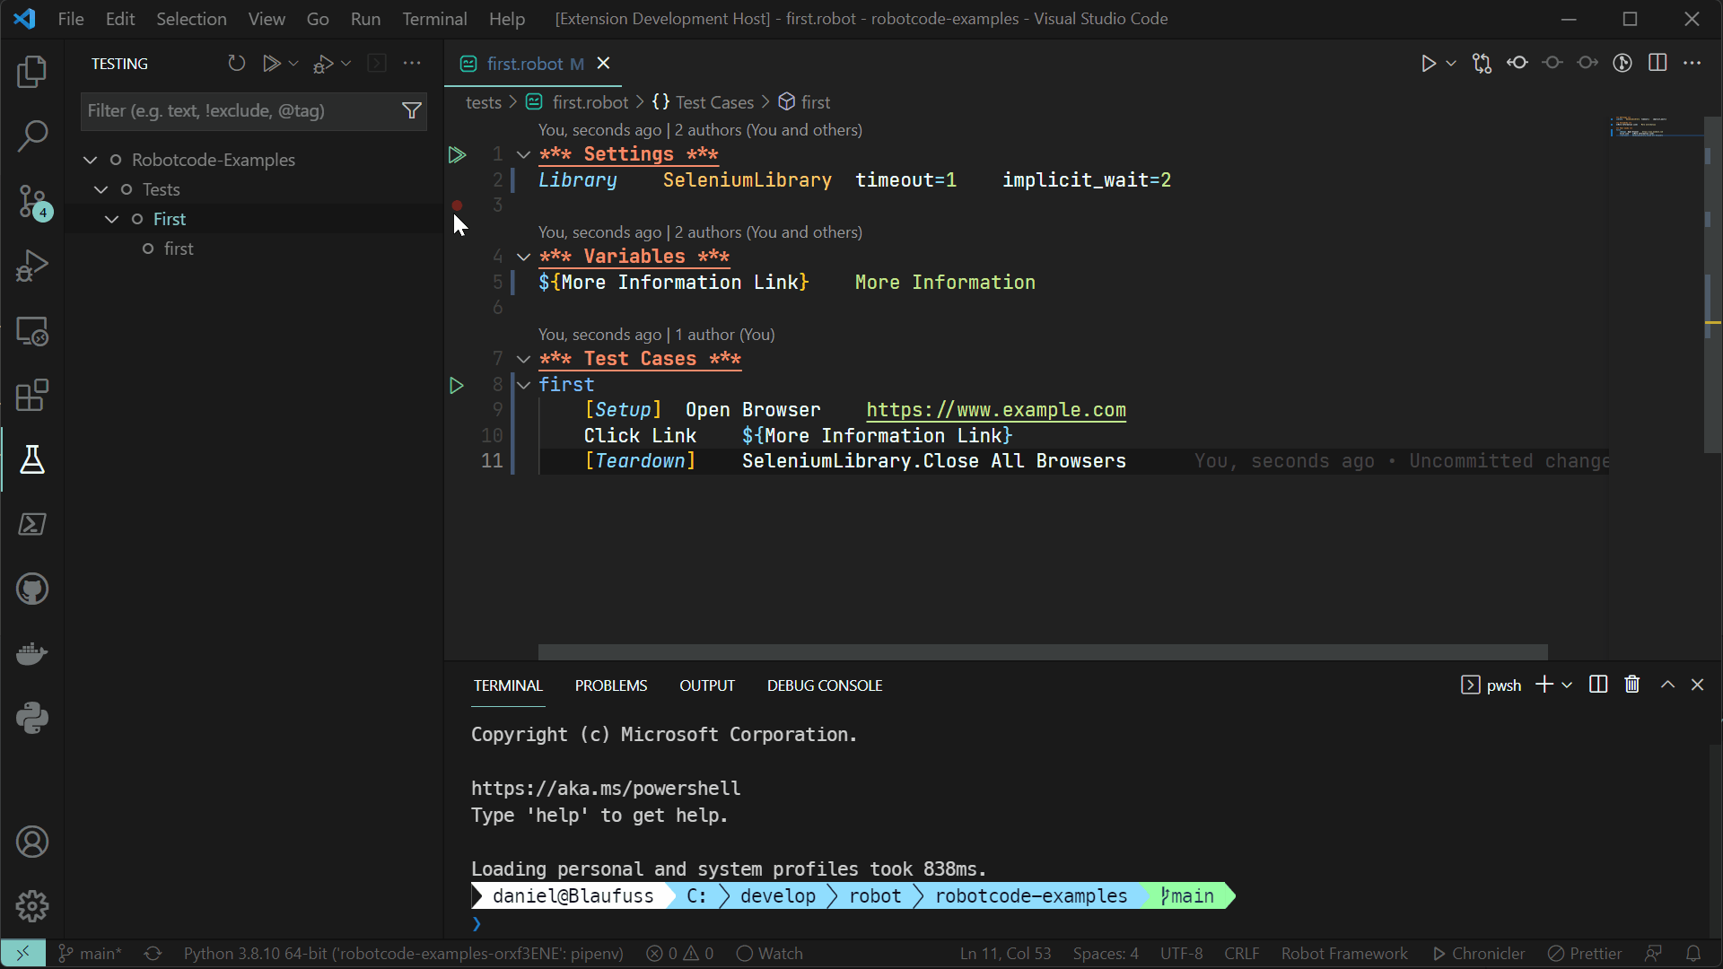Fold the Test Cases section on line 7
Image resolution: width=1723 pixels, height=969 pixels.
tap(523, 360)
